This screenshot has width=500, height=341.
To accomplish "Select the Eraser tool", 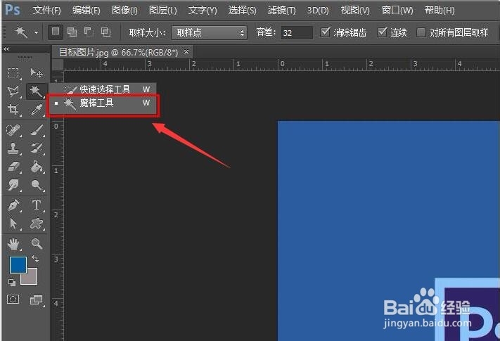I will [x=13, y=167].
